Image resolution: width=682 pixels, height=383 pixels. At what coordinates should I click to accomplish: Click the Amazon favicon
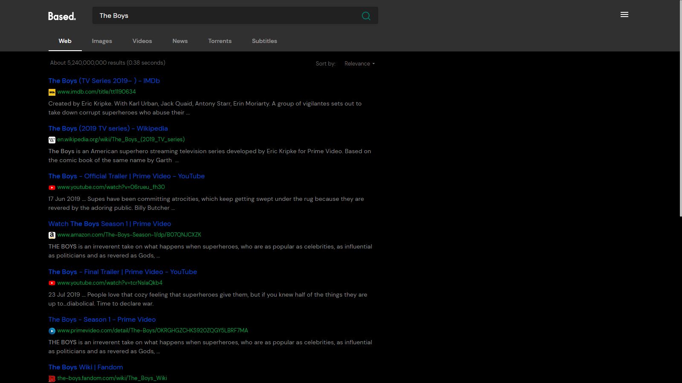tap(52, 235)
